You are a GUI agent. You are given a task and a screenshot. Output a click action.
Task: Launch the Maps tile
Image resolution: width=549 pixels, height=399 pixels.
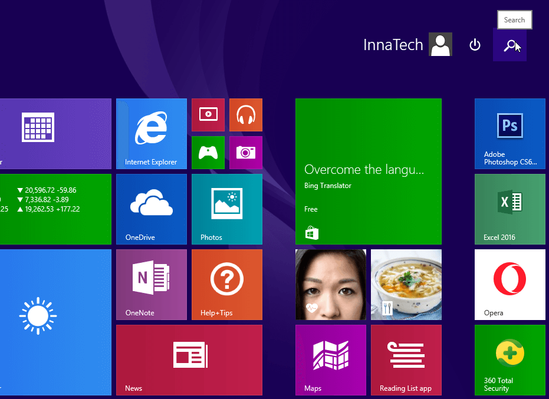(331, 360)
